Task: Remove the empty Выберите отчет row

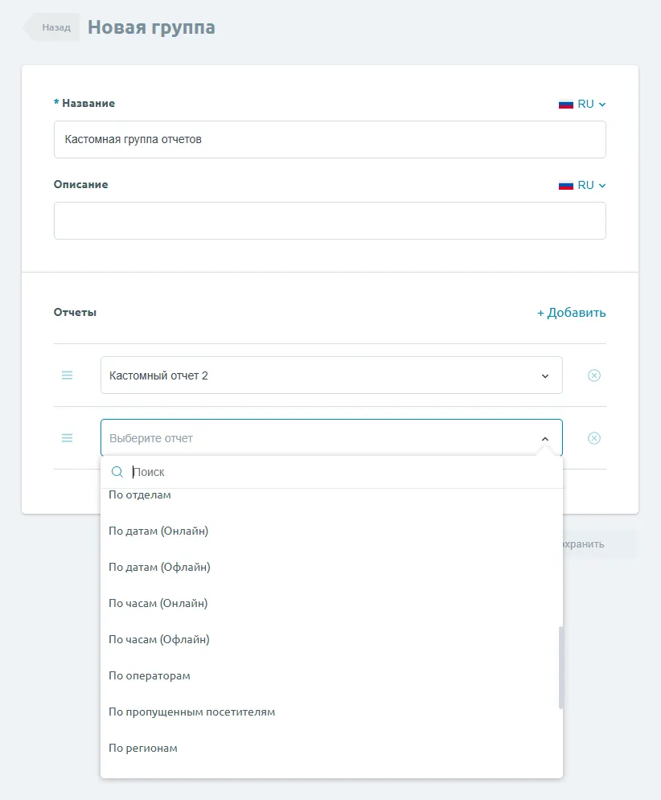Action: click(x=594, y=438)
